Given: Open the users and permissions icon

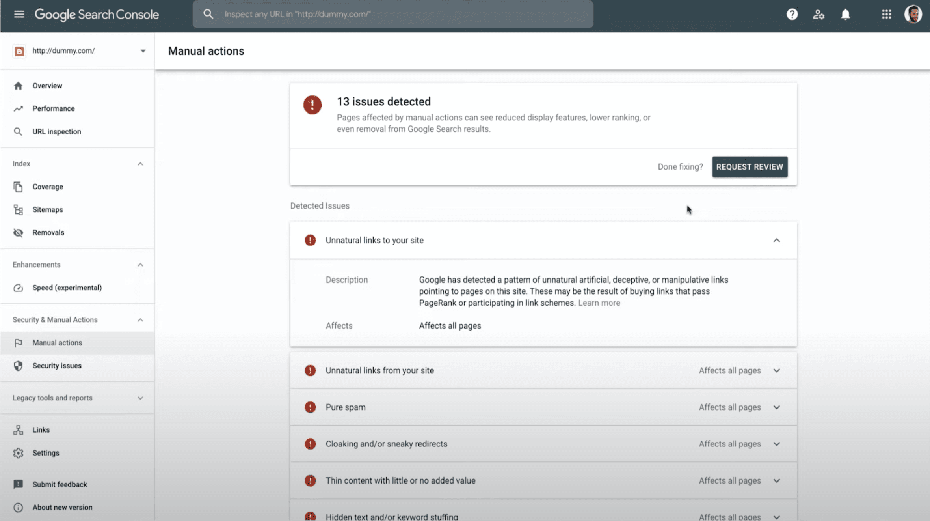Looking at the screenshot, I should [818, 15].
